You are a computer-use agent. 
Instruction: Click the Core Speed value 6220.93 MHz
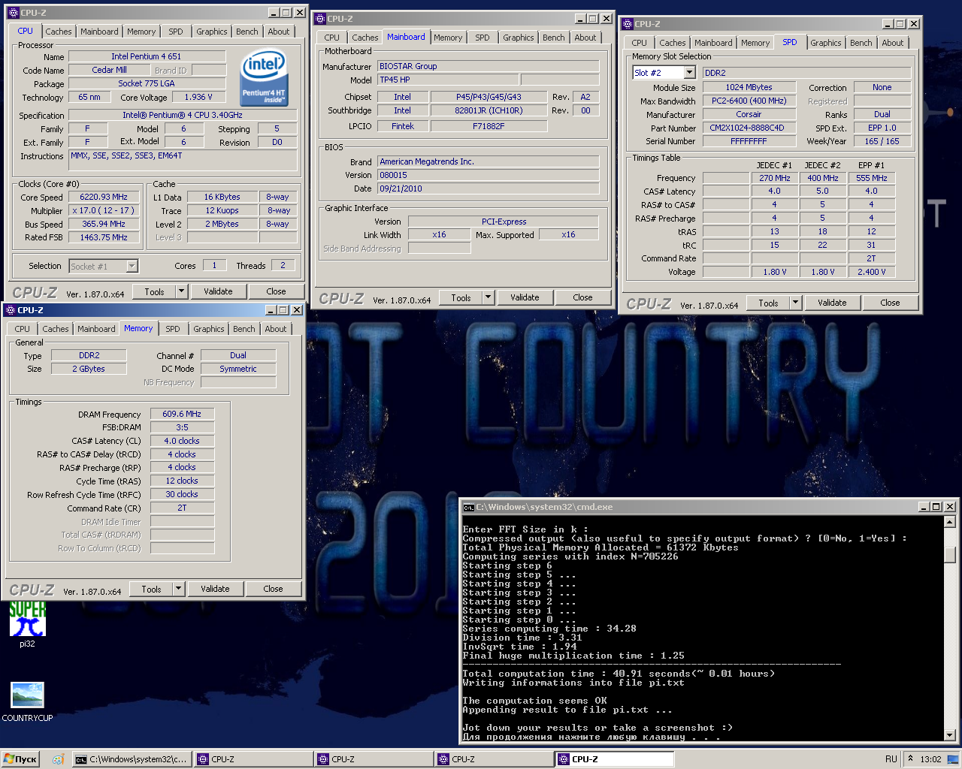(104, 197)
